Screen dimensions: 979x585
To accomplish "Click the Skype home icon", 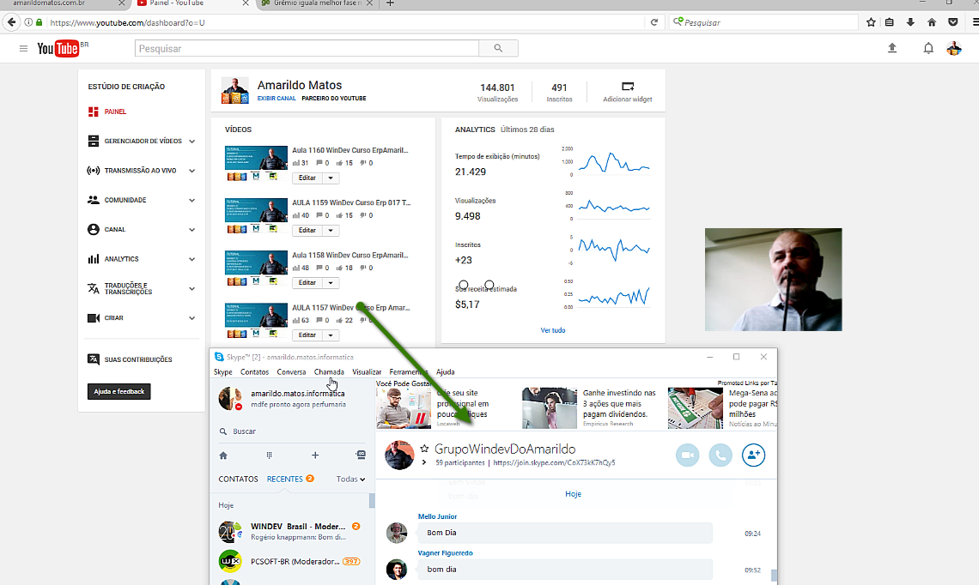I will click(223, 455).
